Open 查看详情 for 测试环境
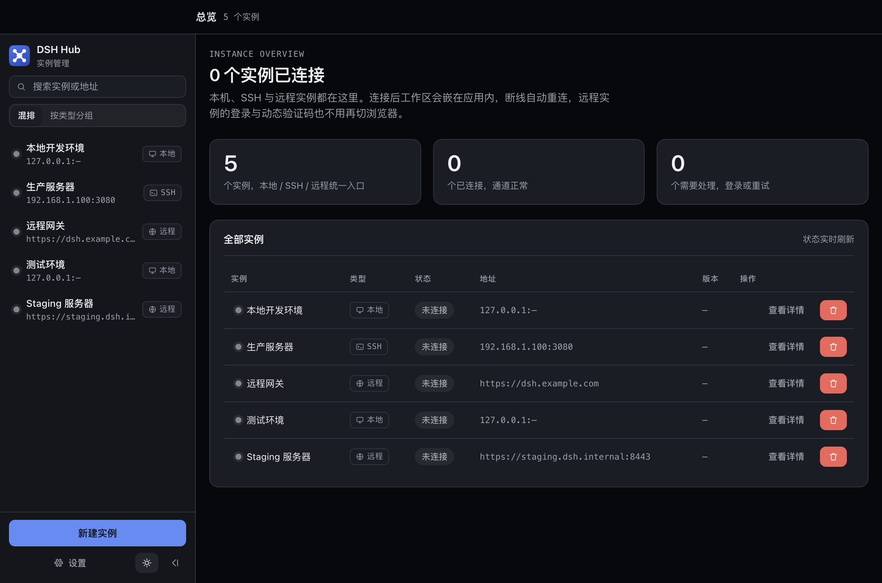Image resolution: width=882 pixels, height=583 pixels. click(786, 420)
